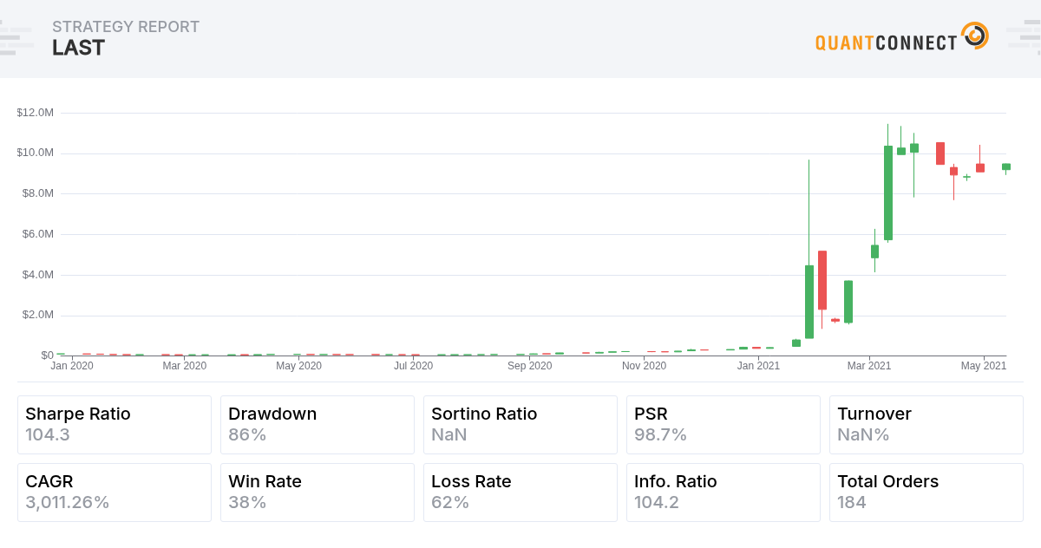The height and width of the screenshot is (548, 1041).
Task: Click the $2.0M y-axis label
Action: click(38, 315)
